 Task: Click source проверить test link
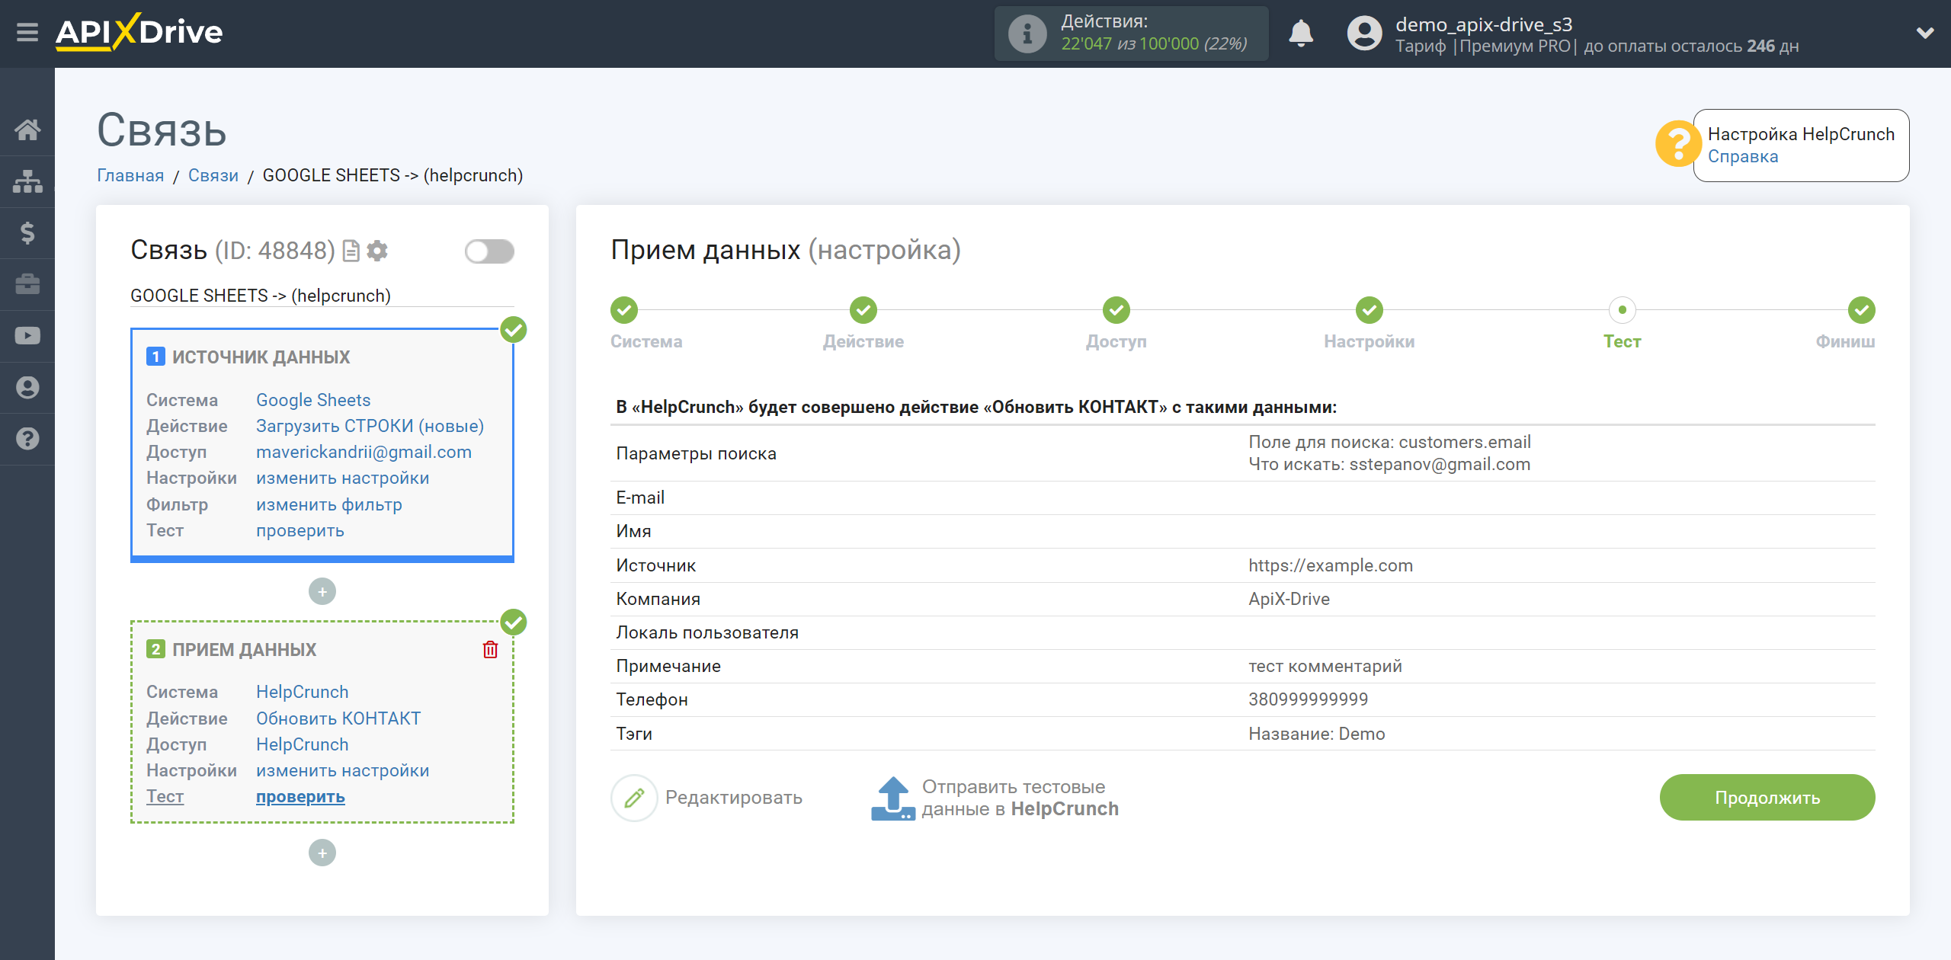300,530
